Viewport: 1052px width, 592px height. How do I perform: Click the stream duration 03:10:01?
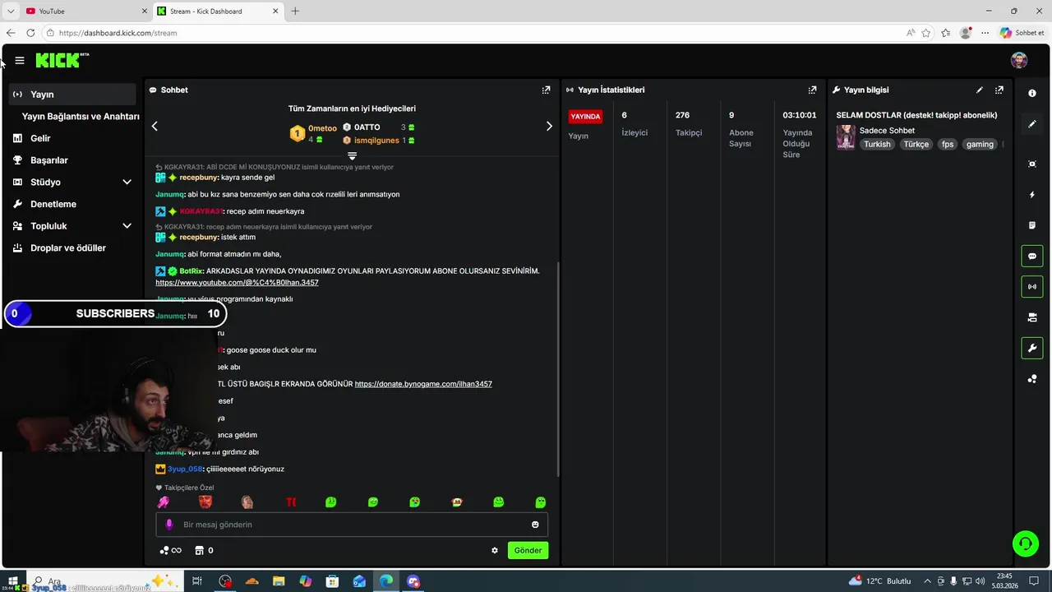800,115
